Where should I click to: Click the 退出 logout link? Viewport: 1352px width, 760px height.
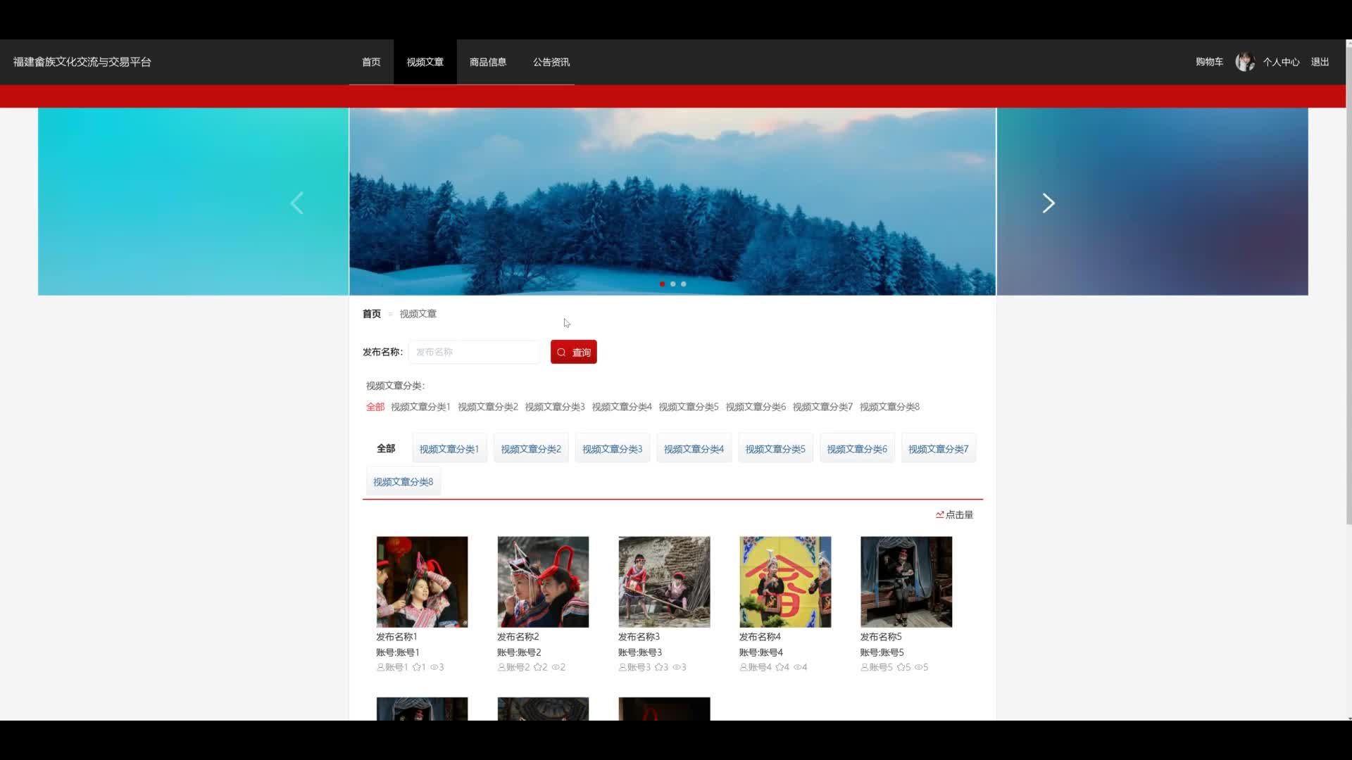(x=1320, y=62)
